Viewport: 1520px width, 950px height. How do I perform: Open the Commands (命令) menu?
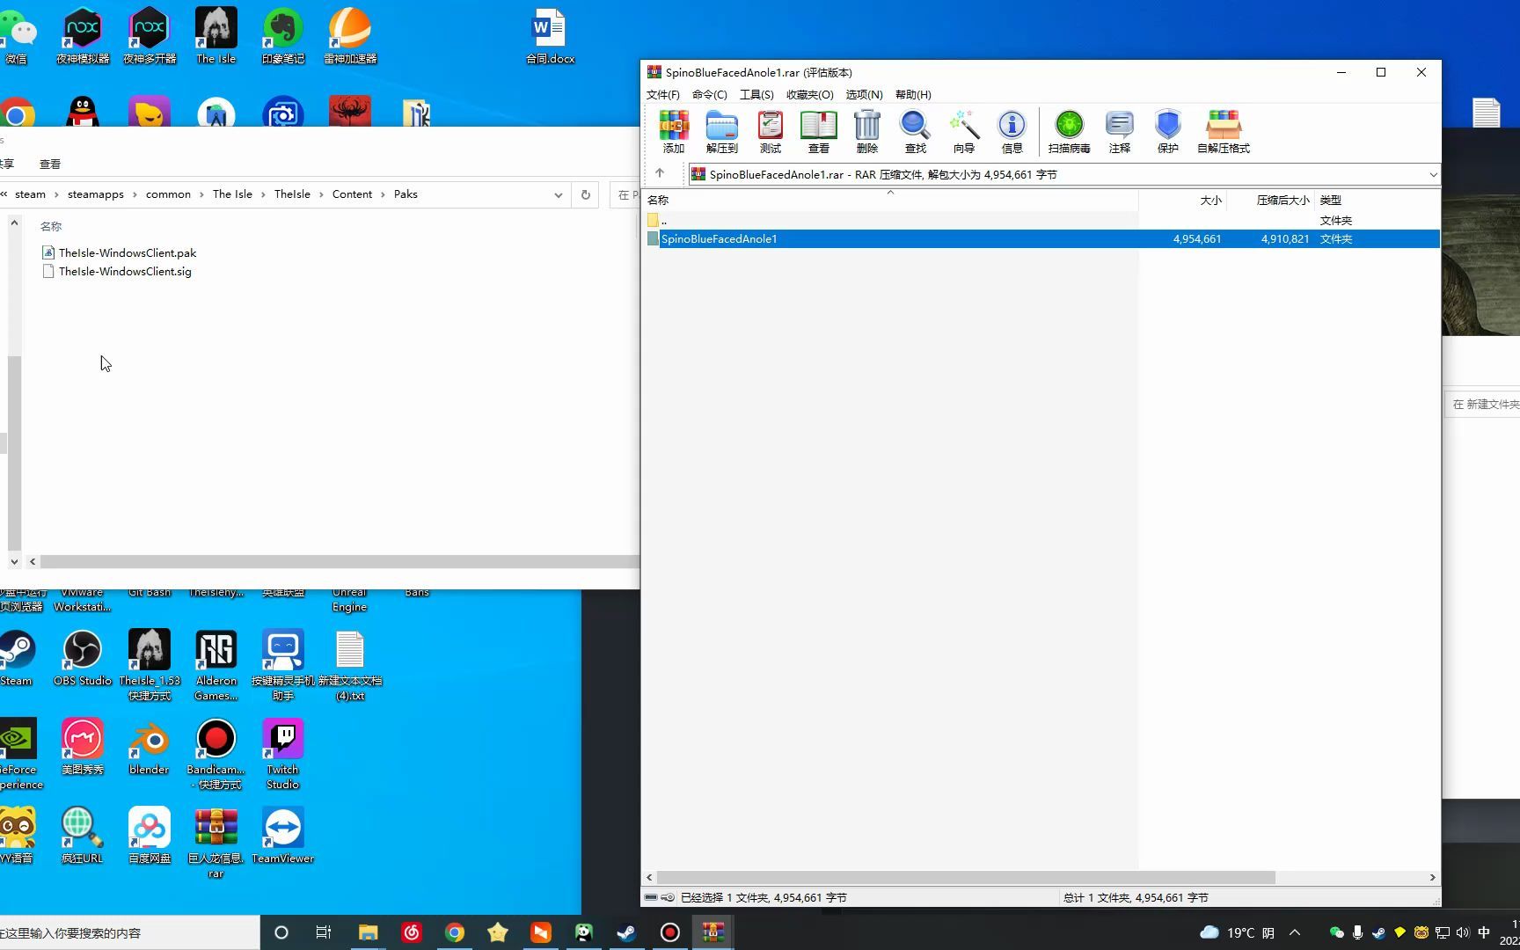[710, 94]
